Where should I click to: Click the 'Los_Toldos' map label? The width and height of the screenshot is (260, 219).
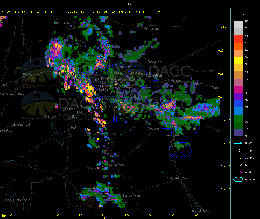pos(115,165)
